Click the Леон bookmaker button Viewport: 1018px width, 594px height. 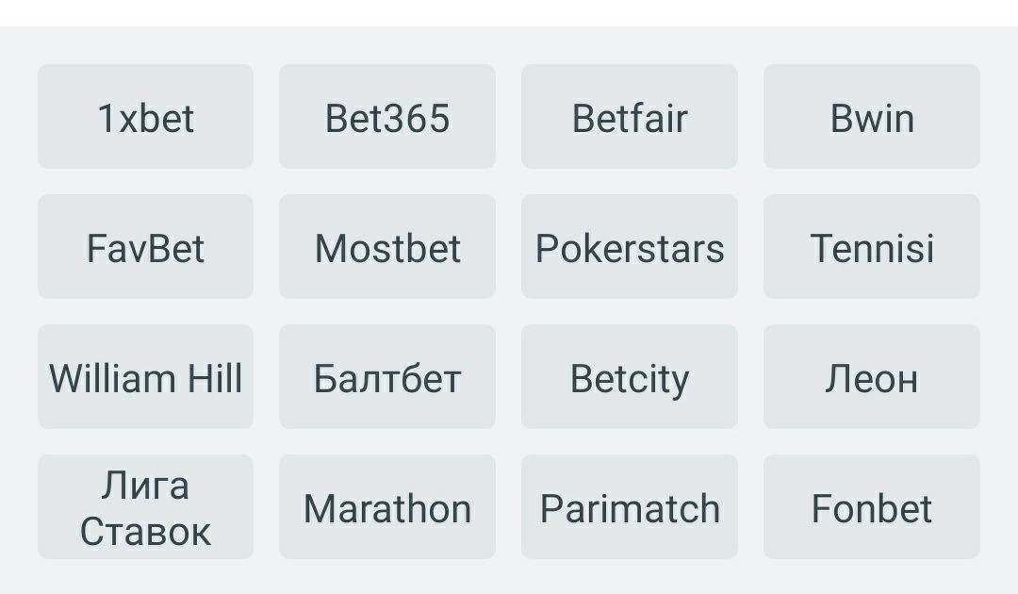pos(871,377)
